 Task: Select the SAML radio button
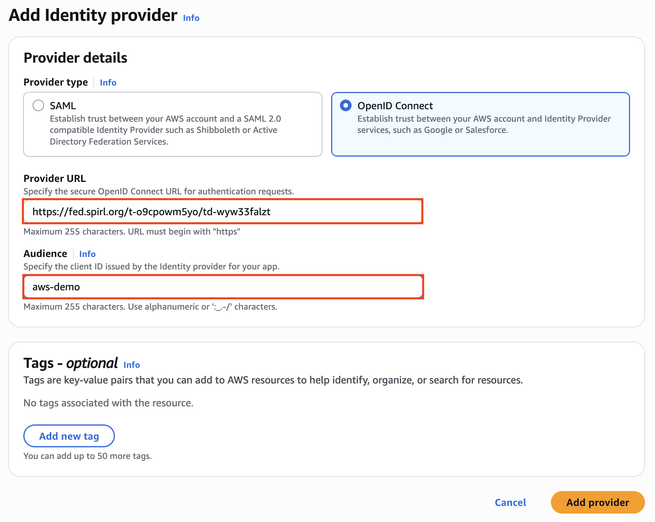pyautogui.click(x=39, y=105)
